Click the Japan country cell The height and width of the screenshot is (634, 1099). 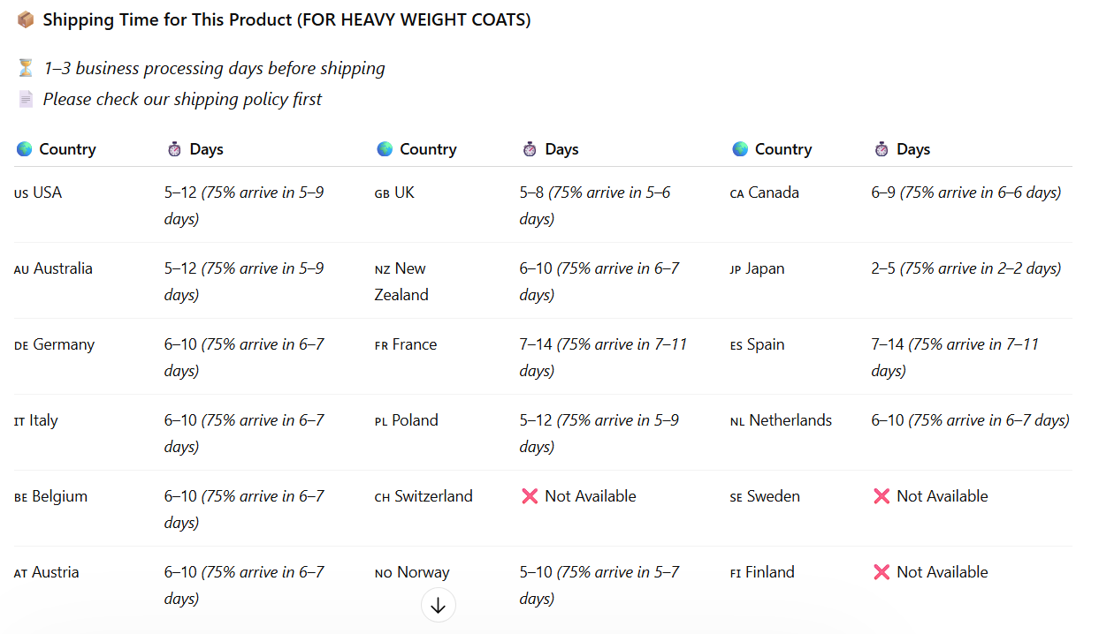[757, 268]
